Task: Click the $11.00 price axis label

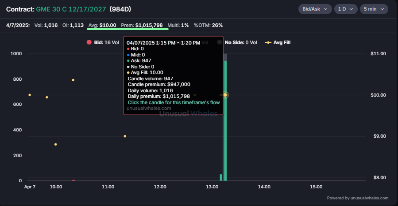Action: click(378, 53)
